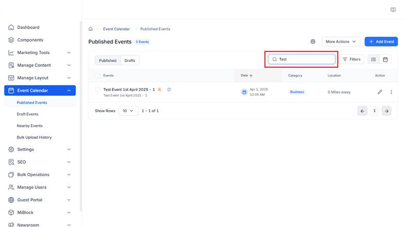Click the recurring sync icon beside Test Event
404x227 pixels.
169,90
